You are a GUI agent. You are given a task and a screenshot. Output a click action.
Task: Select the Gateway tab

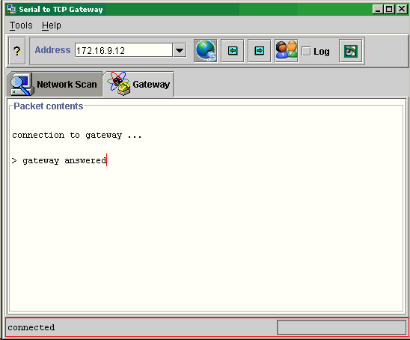click(138, 85)
